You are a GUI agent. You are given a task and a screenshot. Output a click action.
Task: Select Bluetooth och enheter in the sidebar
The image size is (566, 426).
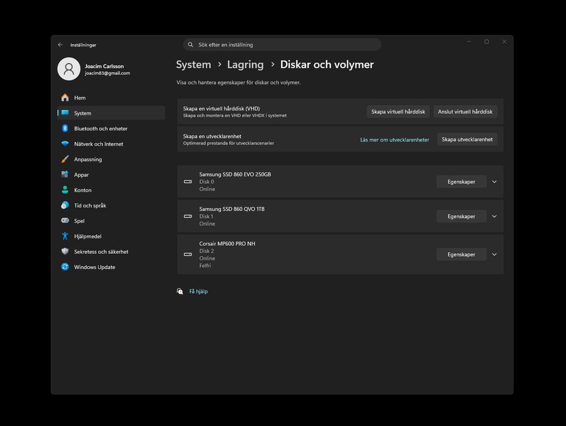click(111, 128)
